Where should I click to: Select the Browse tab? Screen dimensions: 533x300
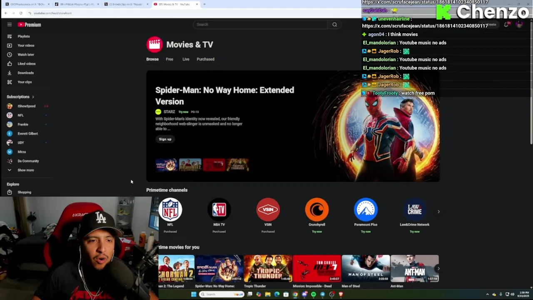152,59
